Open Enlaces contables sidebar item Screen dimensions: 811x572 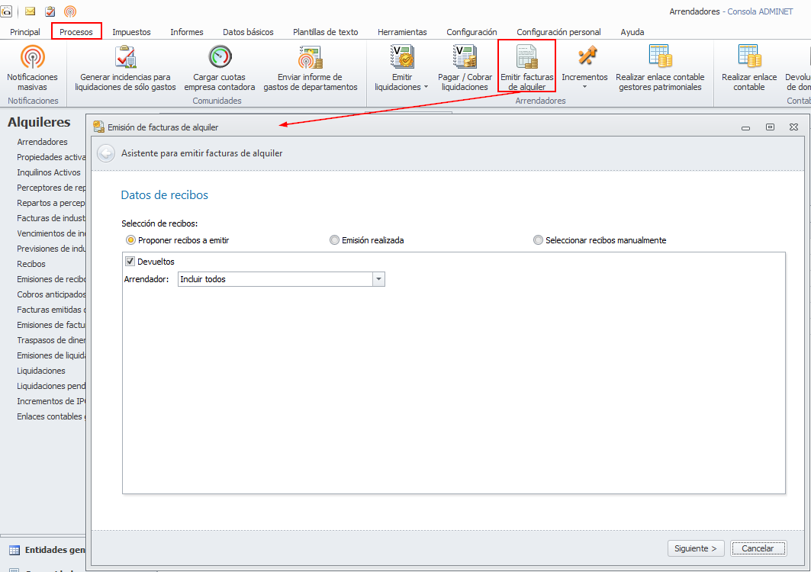pos(51,416)
